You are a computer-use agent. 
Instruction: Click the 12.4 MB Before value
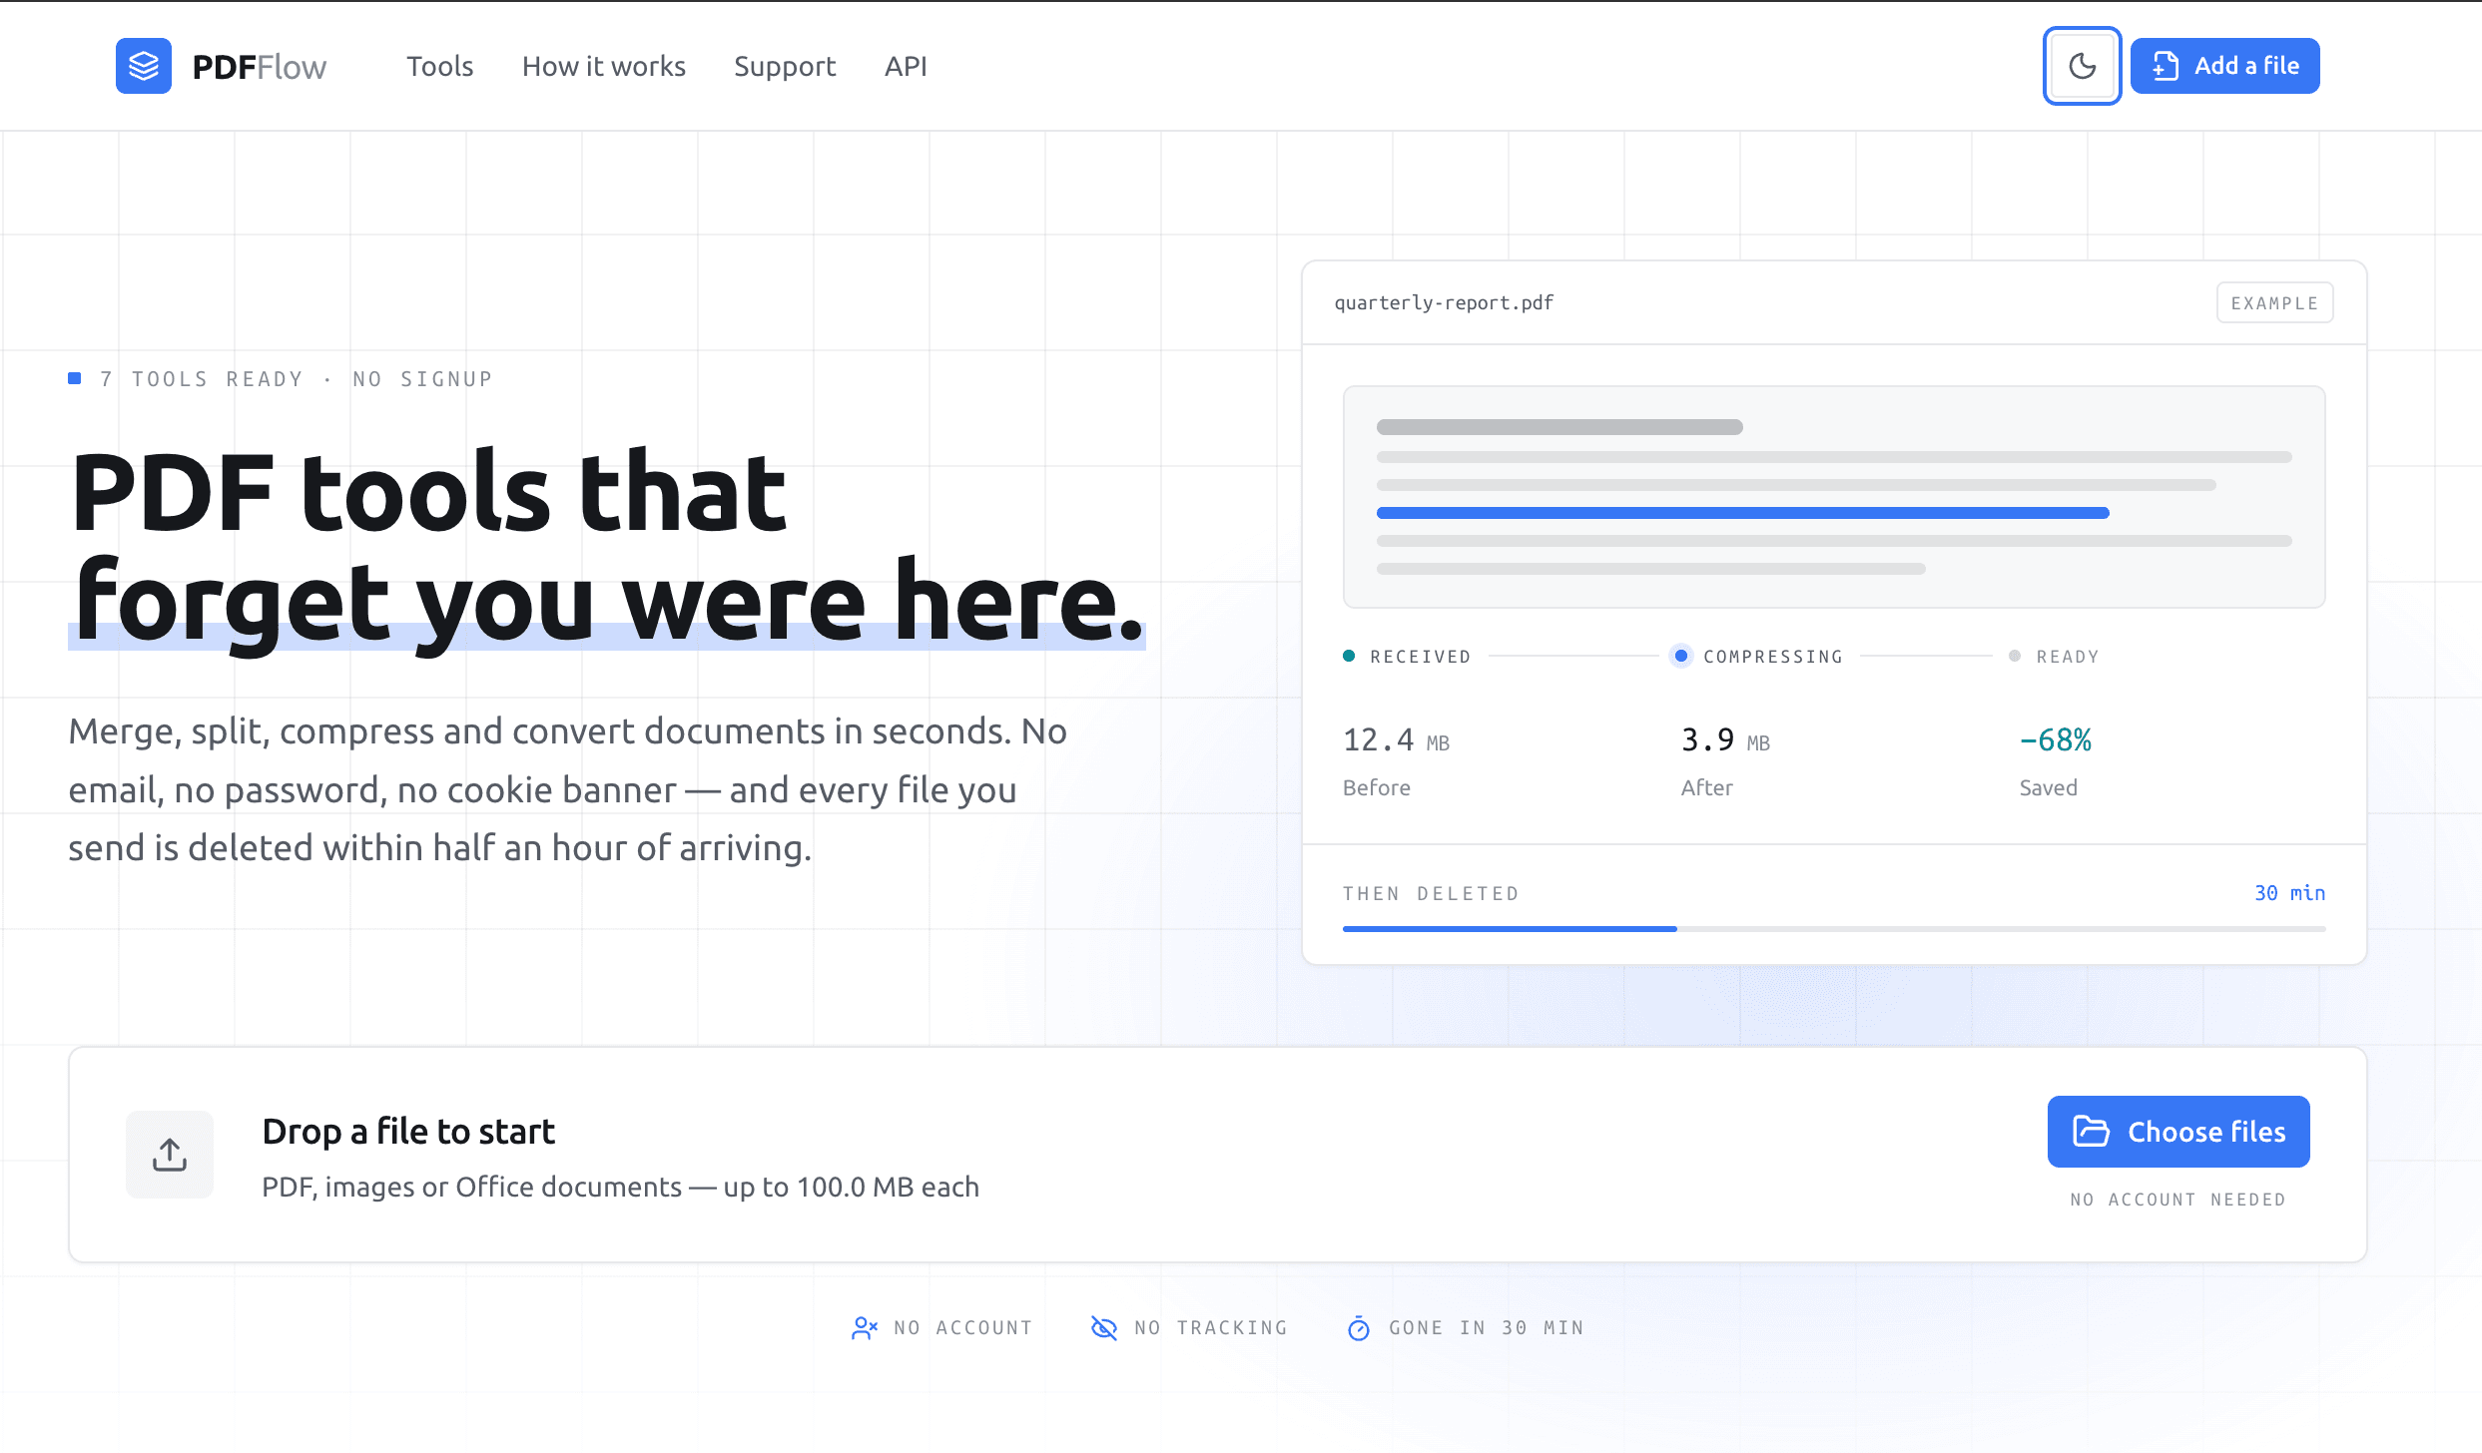point(1396,740)
